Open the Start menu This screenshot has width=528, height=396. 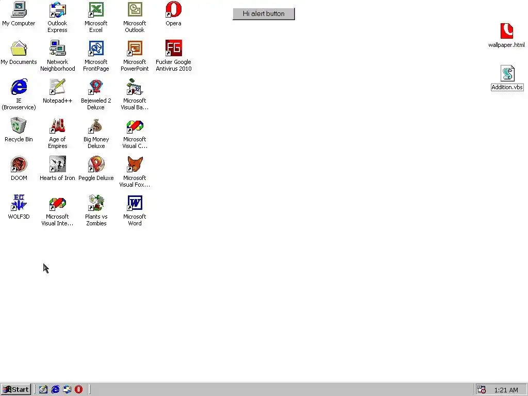[x=16, y=390]
